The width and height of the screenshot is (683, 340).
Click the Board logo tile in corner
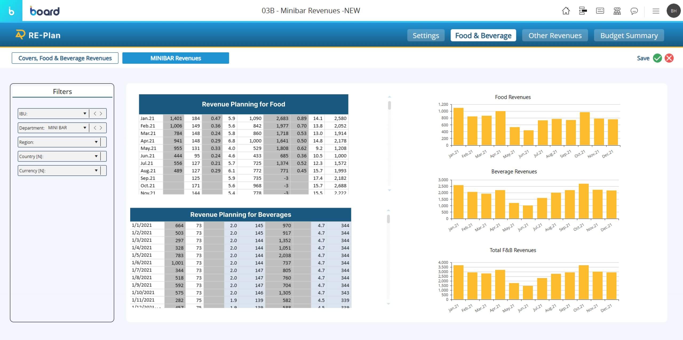pos(11,11)
